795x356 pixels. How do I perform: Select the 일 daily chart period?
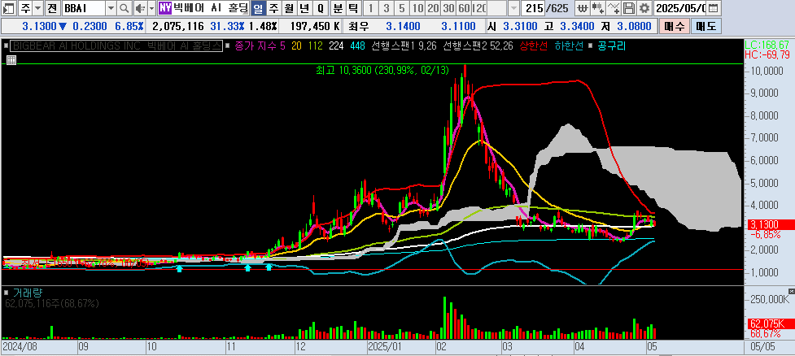(259, 7)
